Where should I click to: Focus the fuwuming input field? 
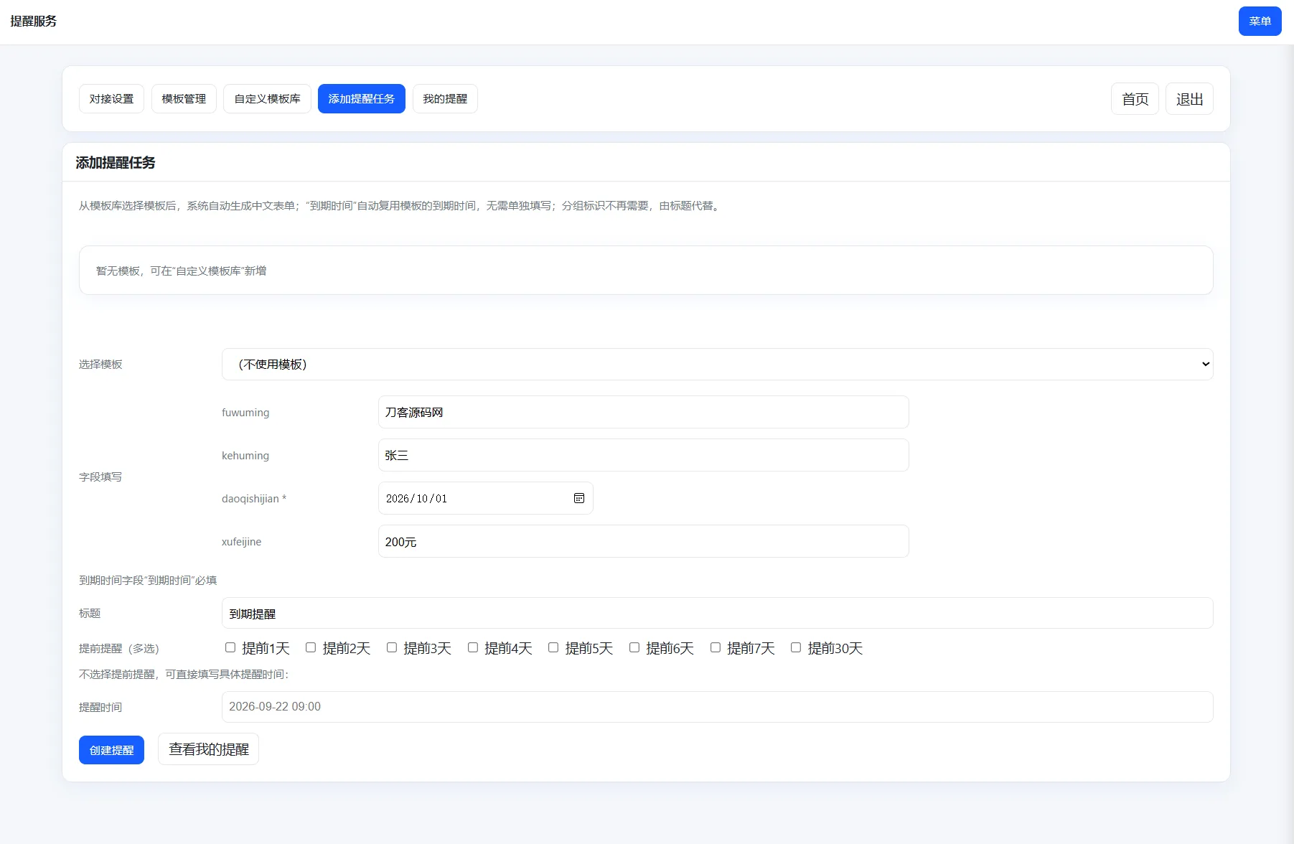[643, 413]
